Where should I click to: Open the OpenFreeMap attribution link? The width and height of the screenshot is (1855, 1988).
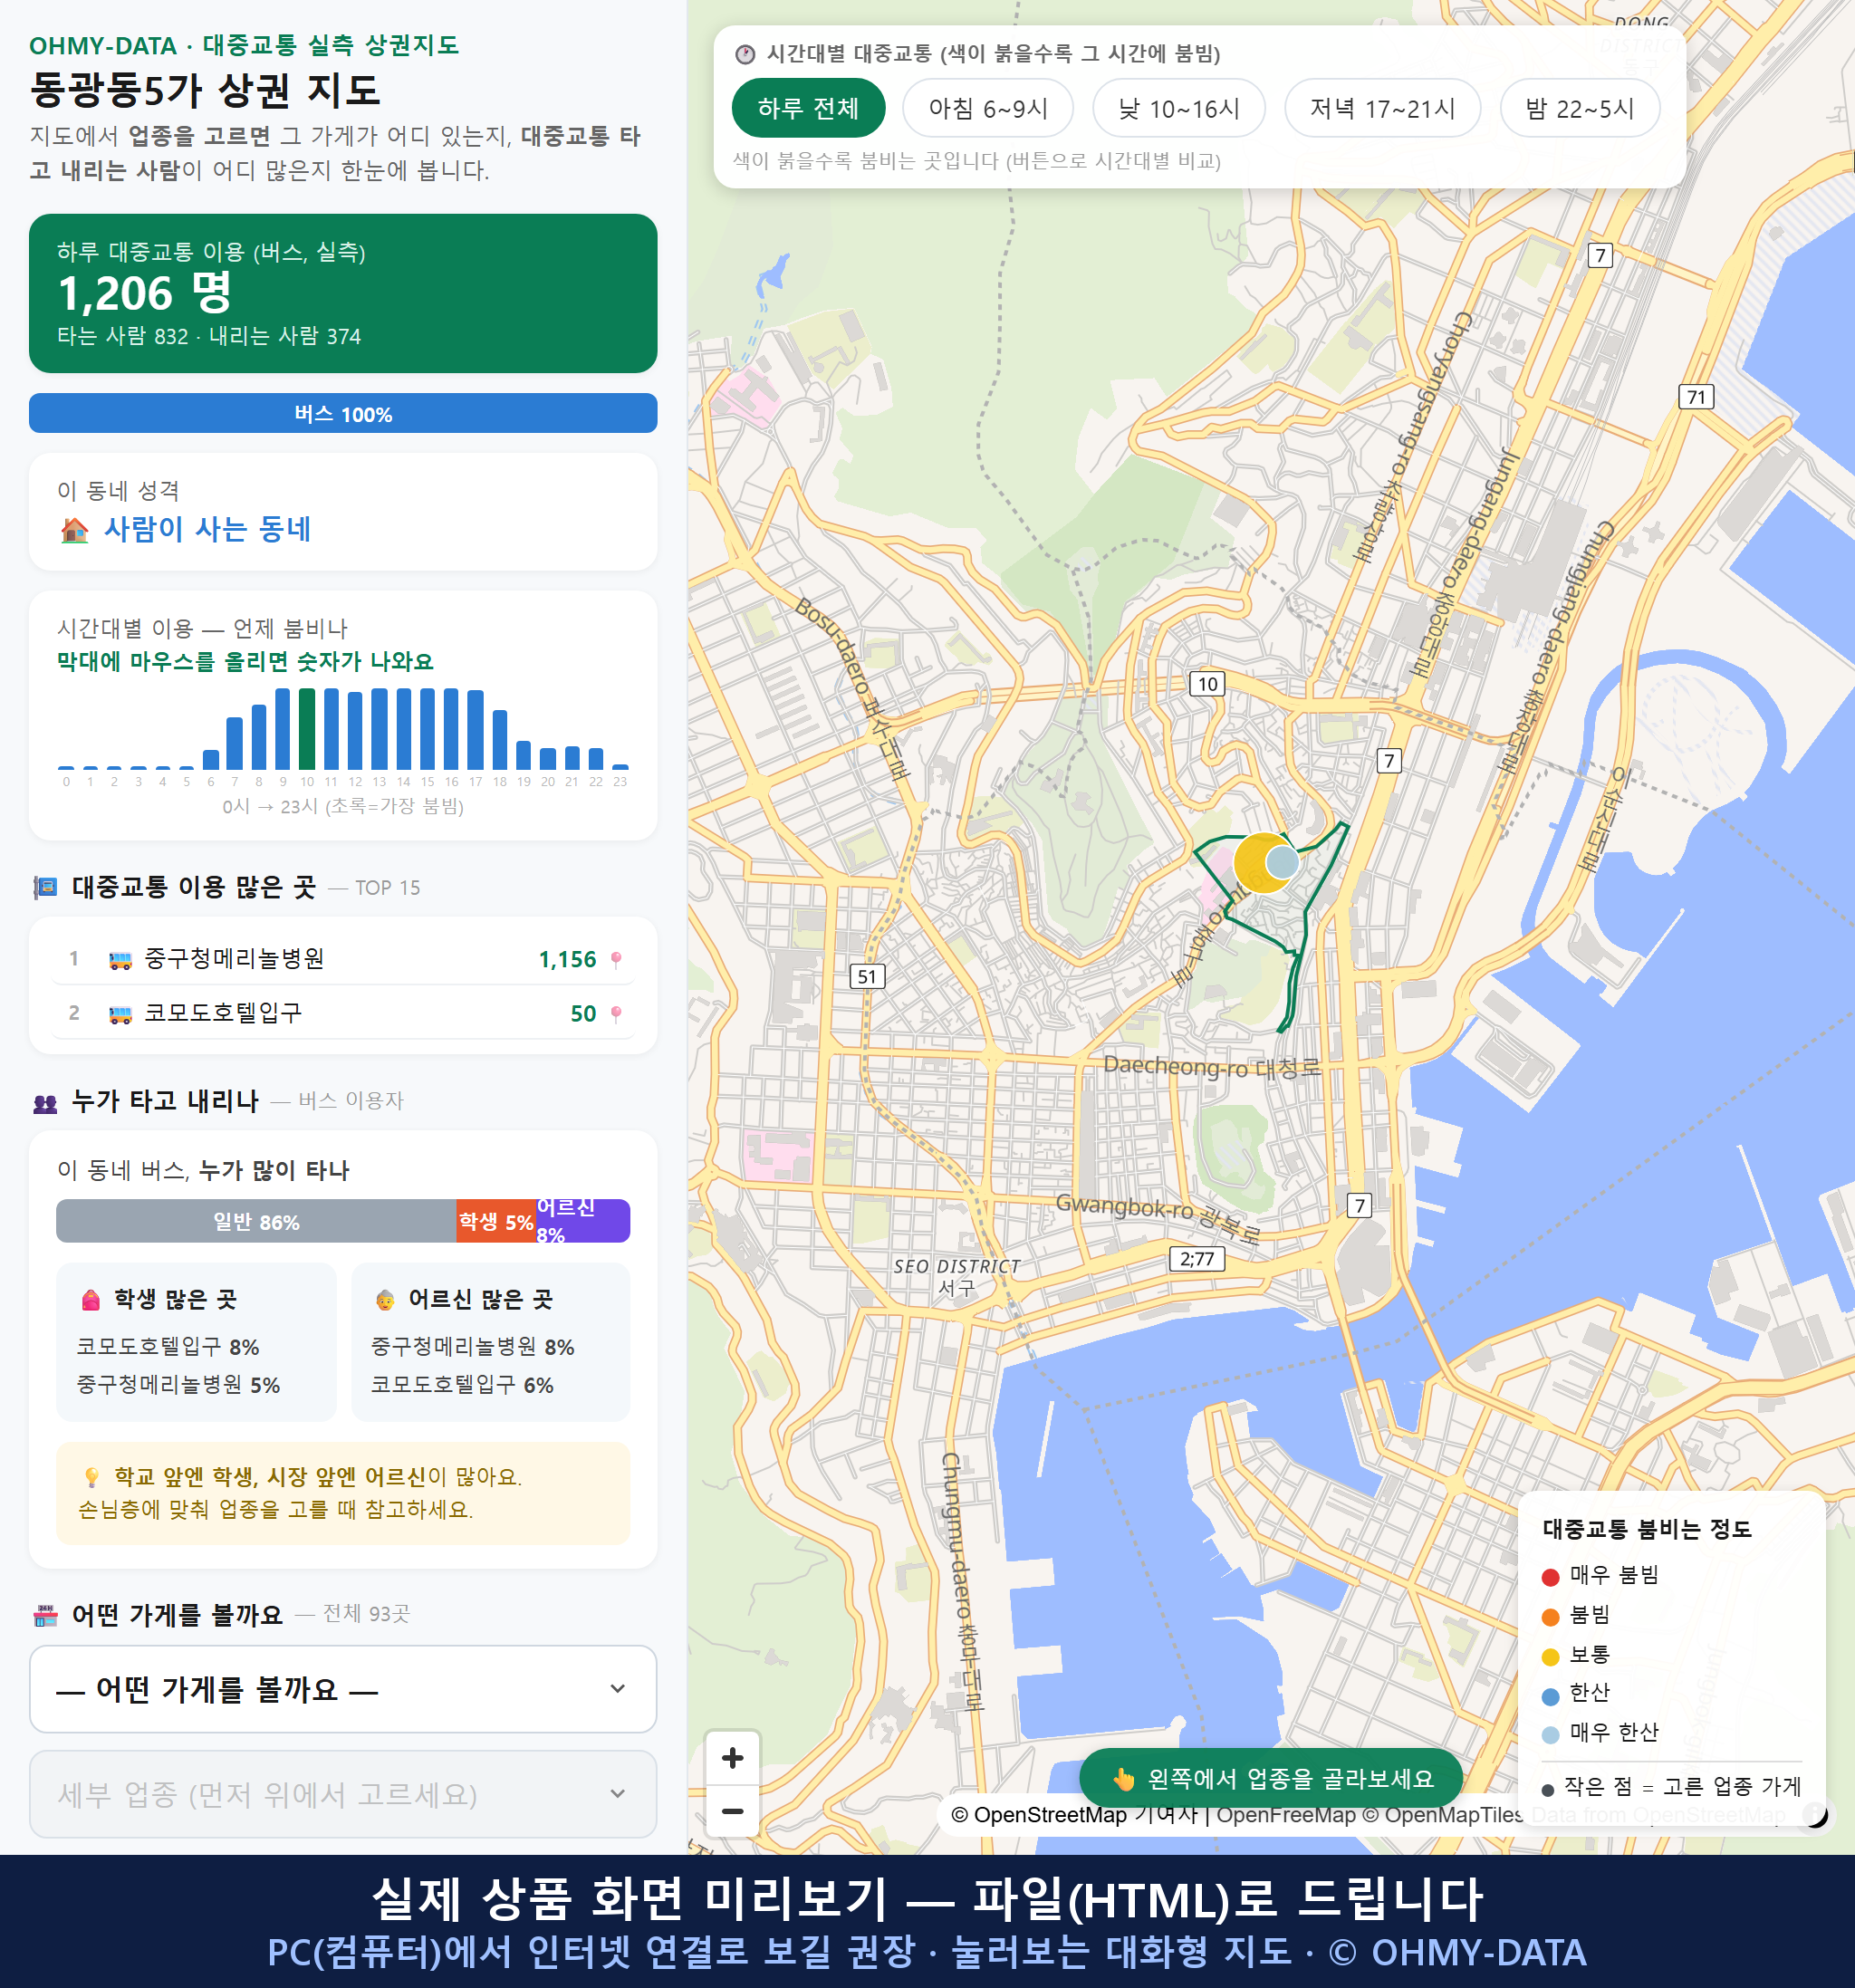tap(1285, 1814)
